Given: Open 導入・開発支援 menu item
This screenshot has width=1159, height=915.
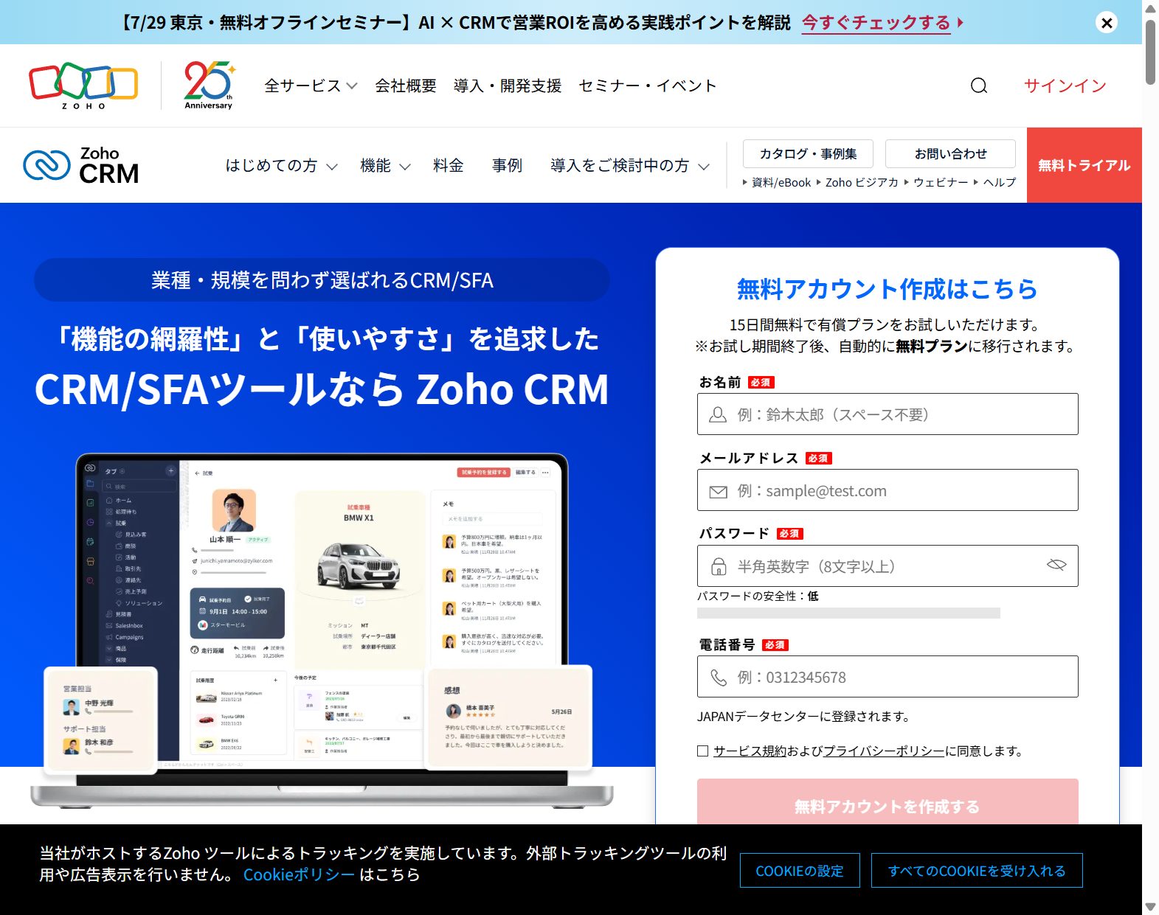Looking at the screenshot, I should (507, 86).
